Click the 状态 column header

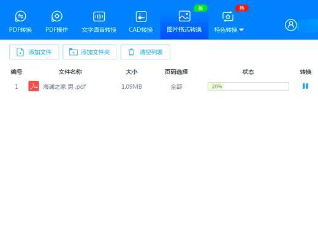248,72
